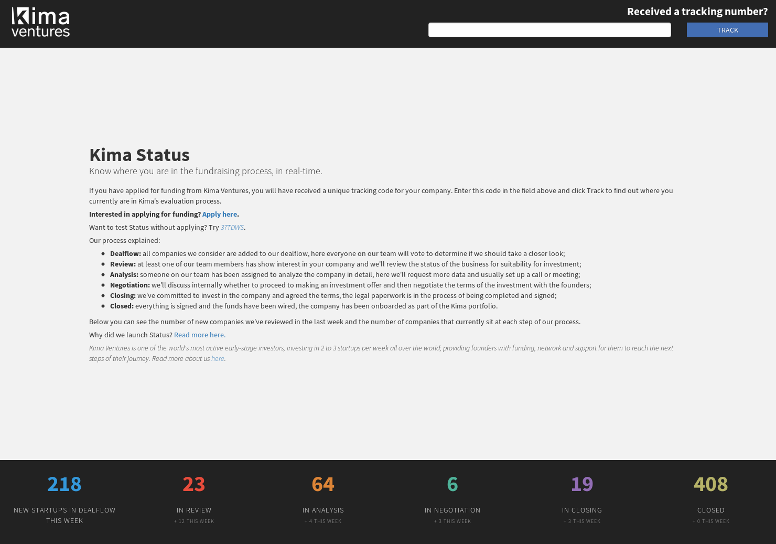
Task: Select the 6 In Negotiation stat
Action: point(452,484)
